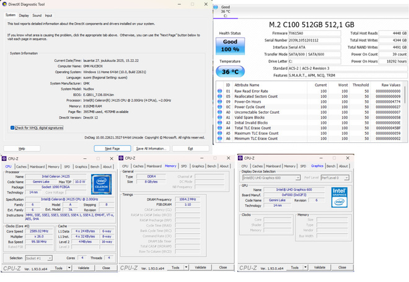Click the status orb beside Initial Invalid Blocks
The image size is (409, 282).
click(x=219, y=122)
